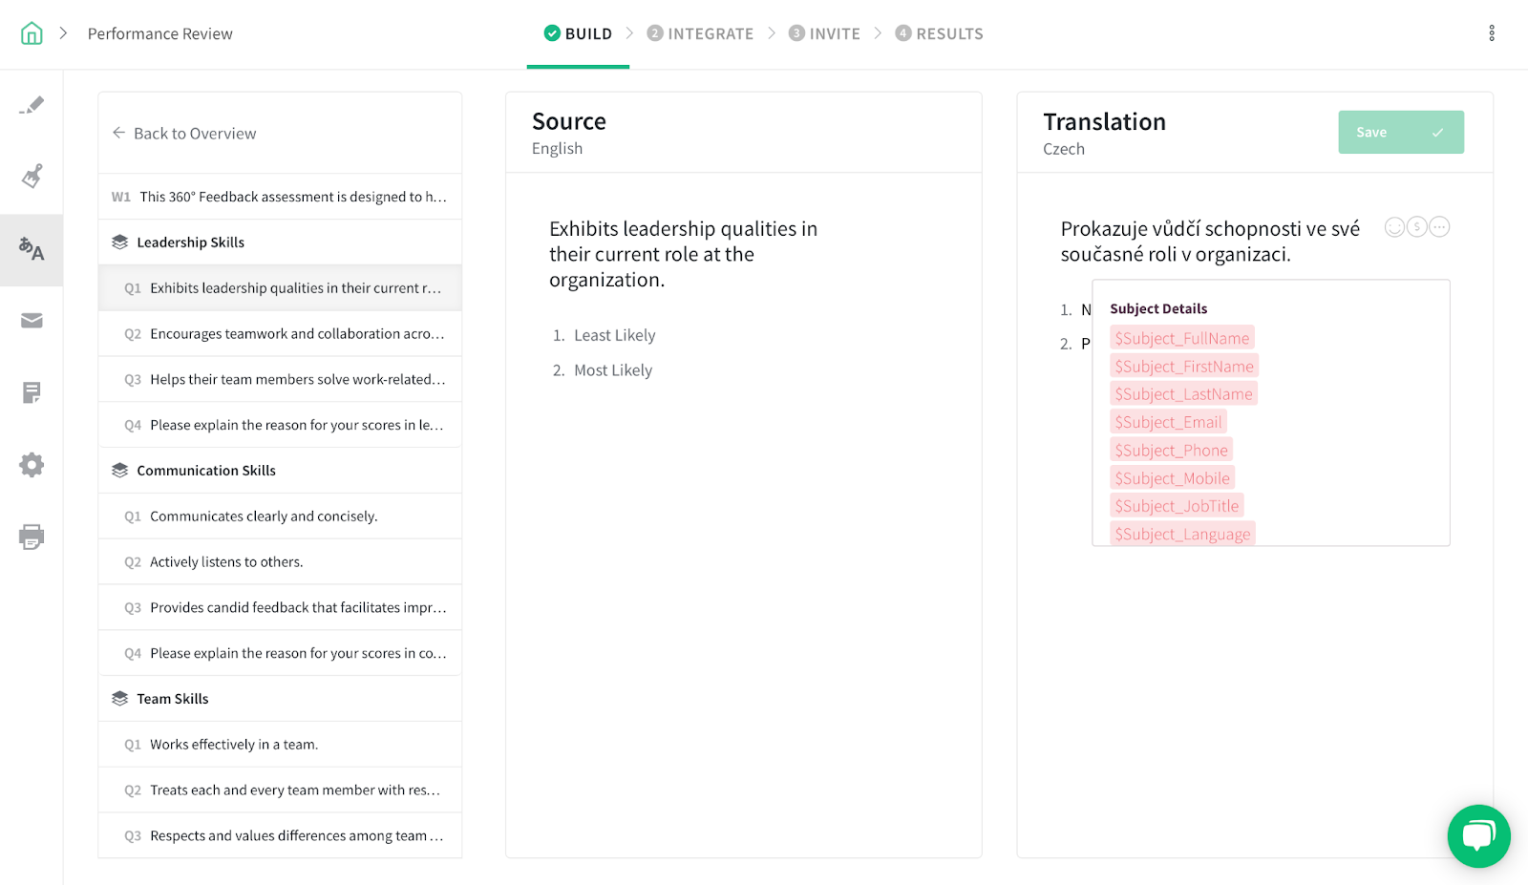Select question 'Actively listens to others.'
The image size is (1528, 885).
pyautogui.click(x=226, y=562)
